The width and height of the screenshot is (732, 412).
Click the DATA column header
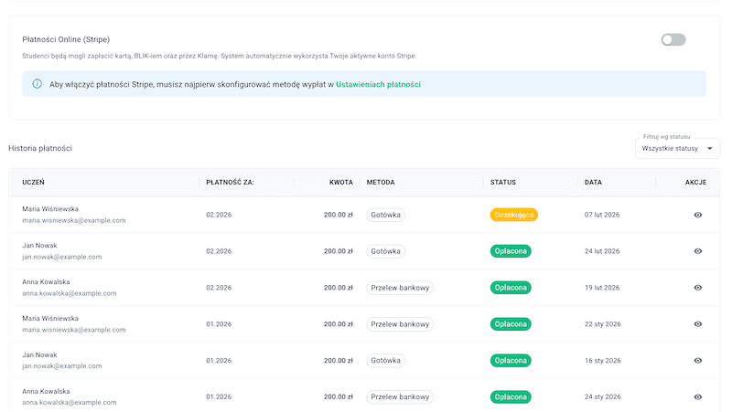593,182
